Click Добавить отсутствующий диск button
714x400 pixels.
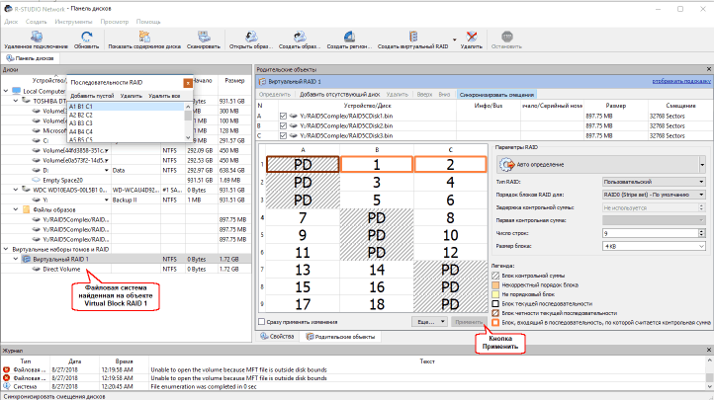(x=340, y=95)
